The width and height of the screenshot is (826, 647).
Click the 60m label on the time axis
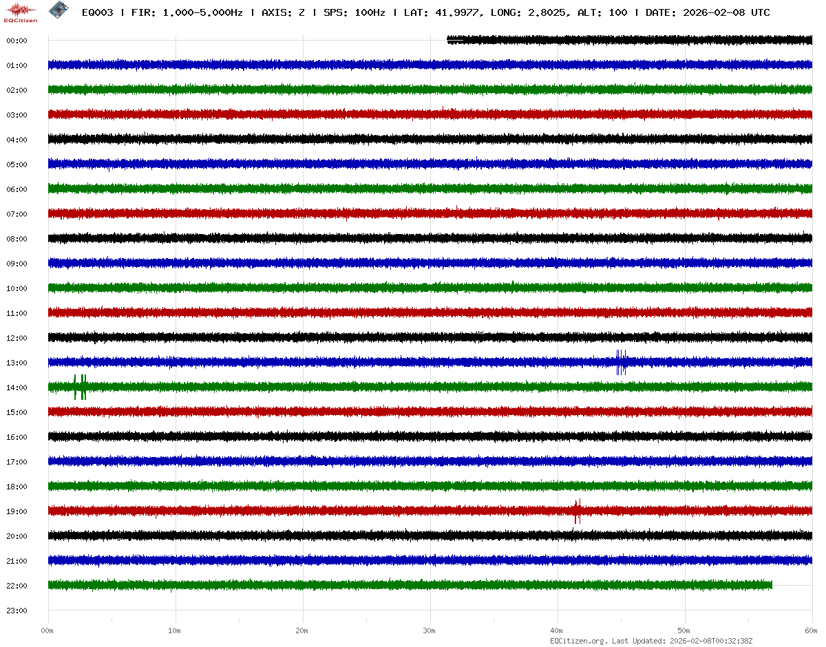point(812,630)
